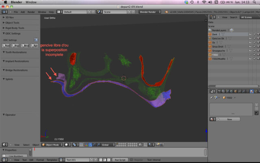
Task: Click the viewport shading sphere icon
Action: click(66, 145)
